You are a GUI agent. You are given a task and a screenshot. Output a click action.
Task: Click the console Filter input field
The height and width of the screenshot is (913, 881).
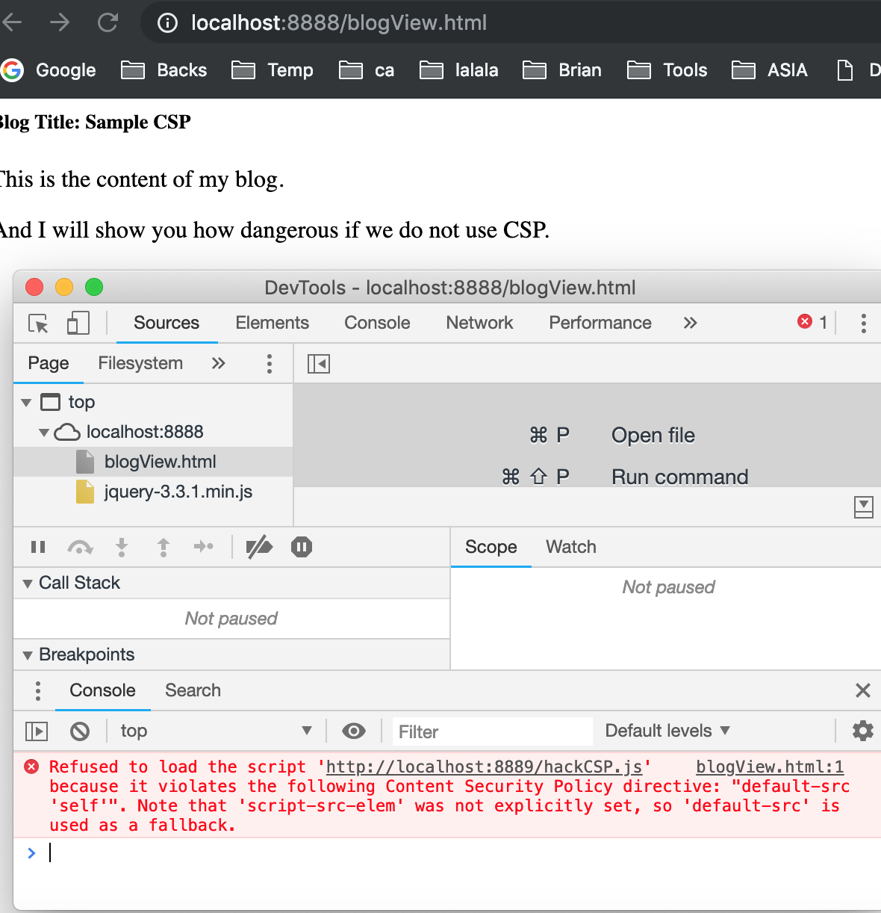click(x=493, y=731)
